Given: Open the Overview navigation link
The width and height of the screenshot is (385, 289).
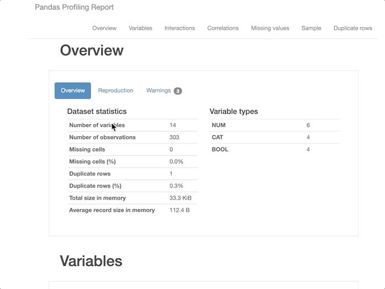Looking at the screenshot, I should point(104,28).
